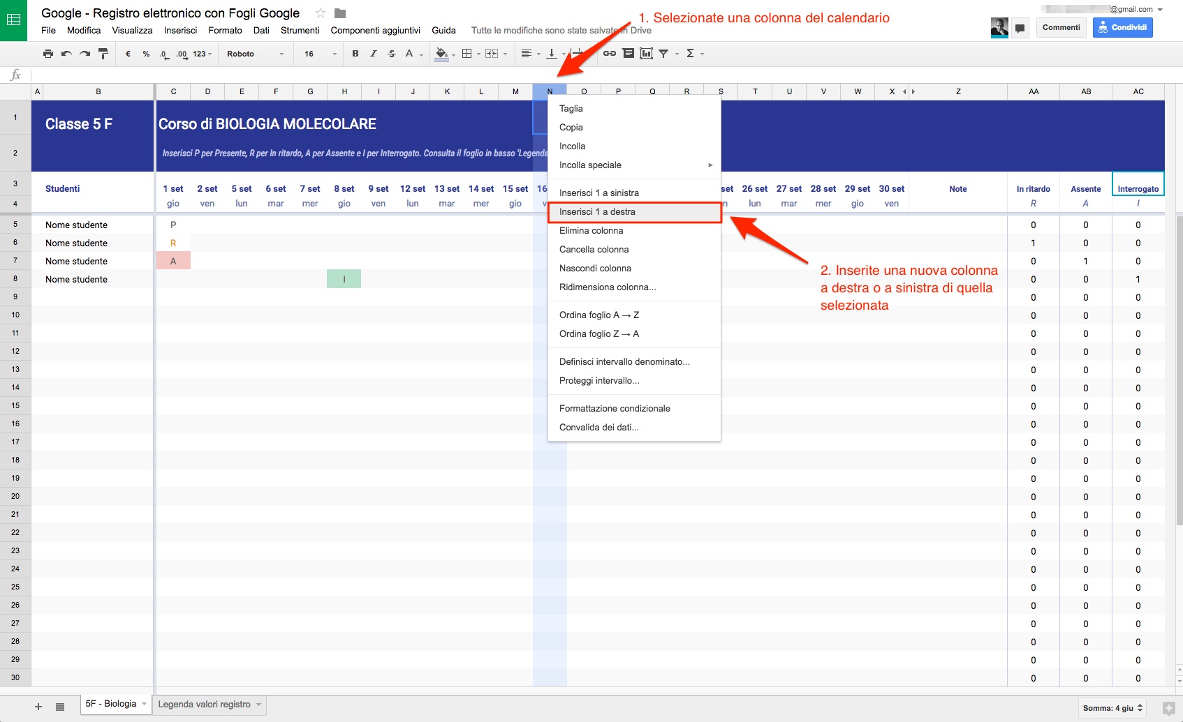This screenshot has width=1183, height=722.
Task: Open horizontal alignment options
Action: pos(527,54)
